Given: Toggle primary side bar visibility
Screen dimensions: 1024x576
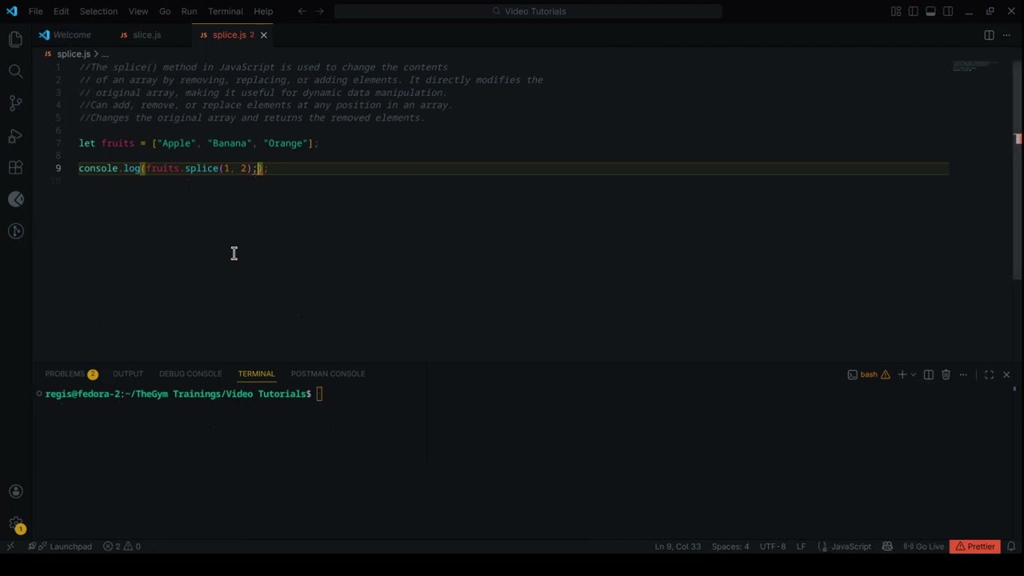Looking at the screenshot, I should [913, 11].
